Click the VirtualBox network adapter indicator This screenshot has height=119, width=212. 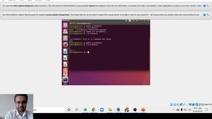[181, 104]
